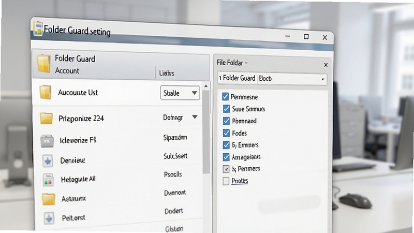
Task: Select the Hetoguate All row label
Action: tap(78, 179)
